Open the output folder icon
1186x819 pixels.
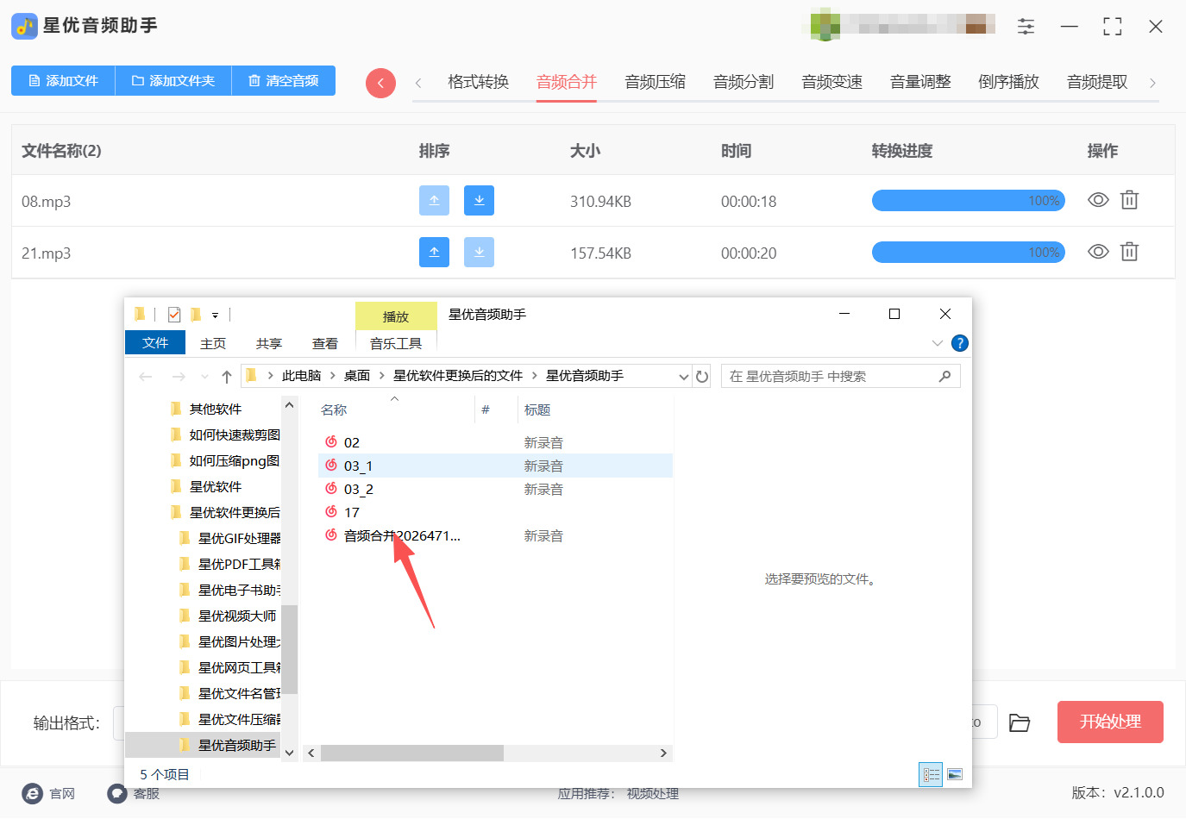[1020, 722]
